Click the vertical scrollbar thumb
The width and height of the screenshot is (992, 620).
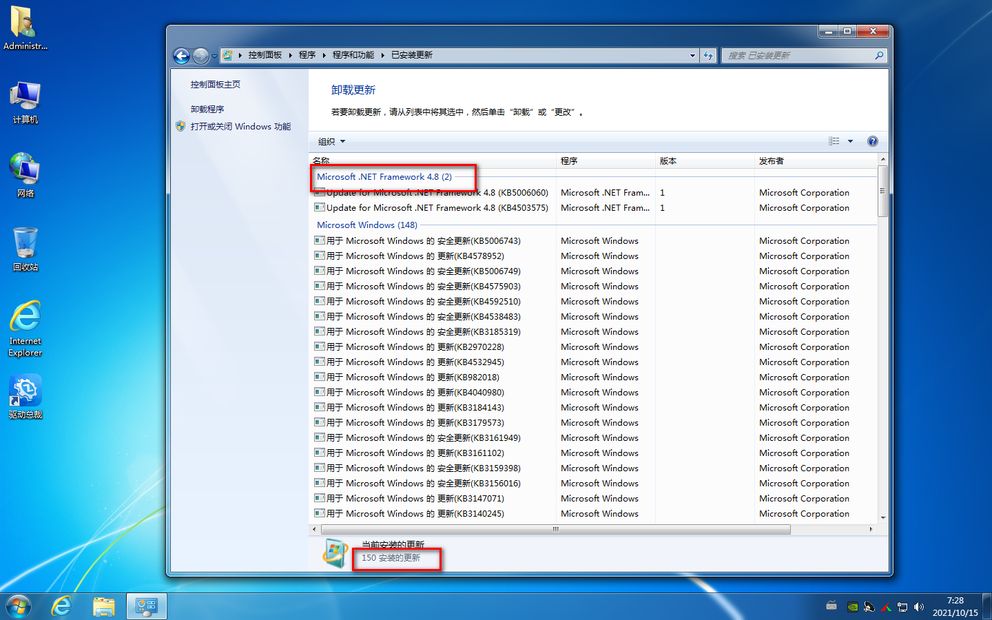point(882,191)
